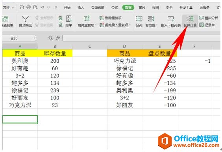
Task: Switch to the 审阅 tab
Action: 142,8
